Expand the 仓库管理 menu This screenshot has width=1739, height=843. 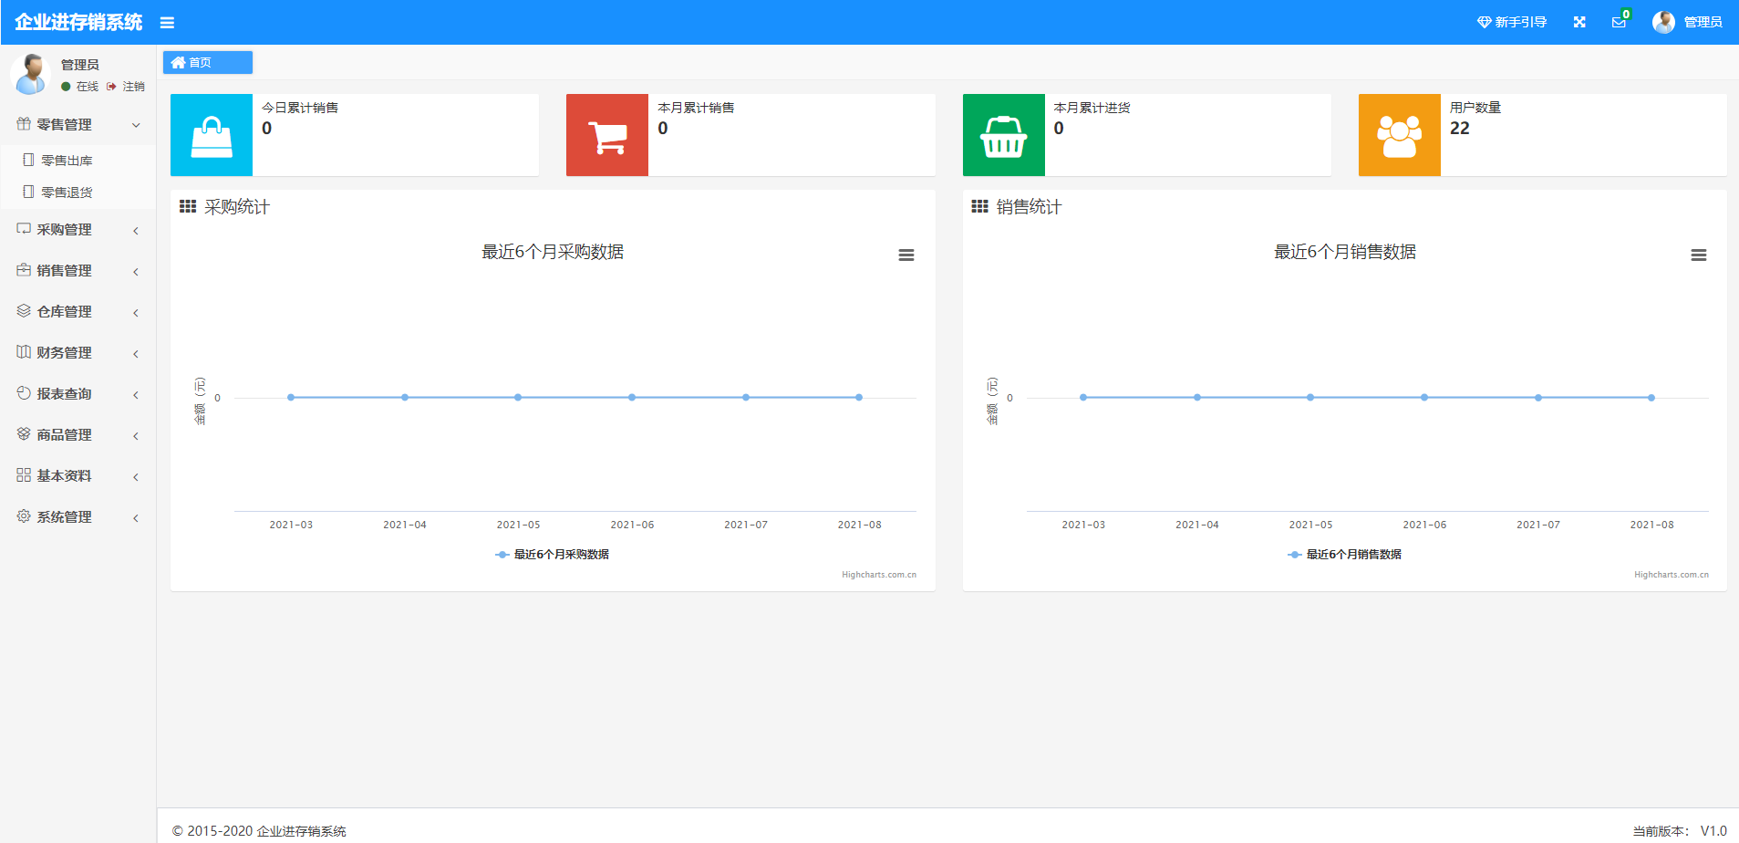pos(78,312)
